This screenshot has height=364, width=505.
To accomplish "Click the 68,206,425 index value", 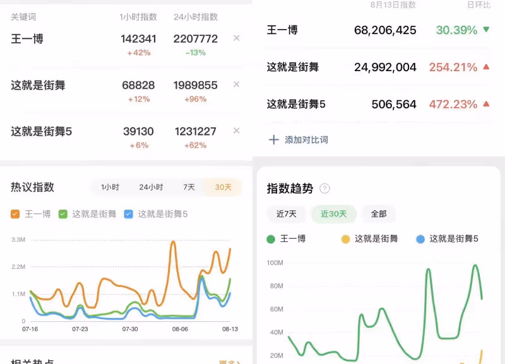I will click(x=385, y=30).
